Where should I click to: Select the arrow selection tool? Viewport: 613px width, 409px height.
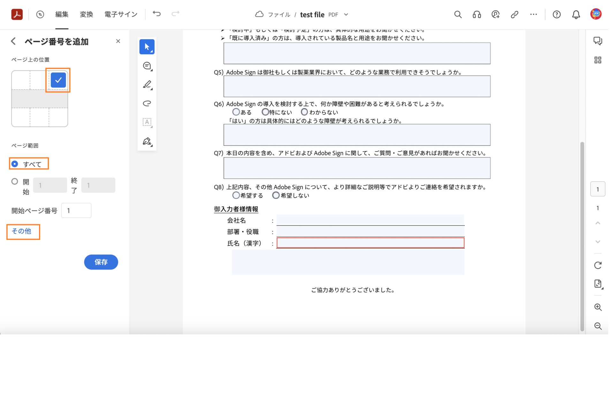(147, 47)
